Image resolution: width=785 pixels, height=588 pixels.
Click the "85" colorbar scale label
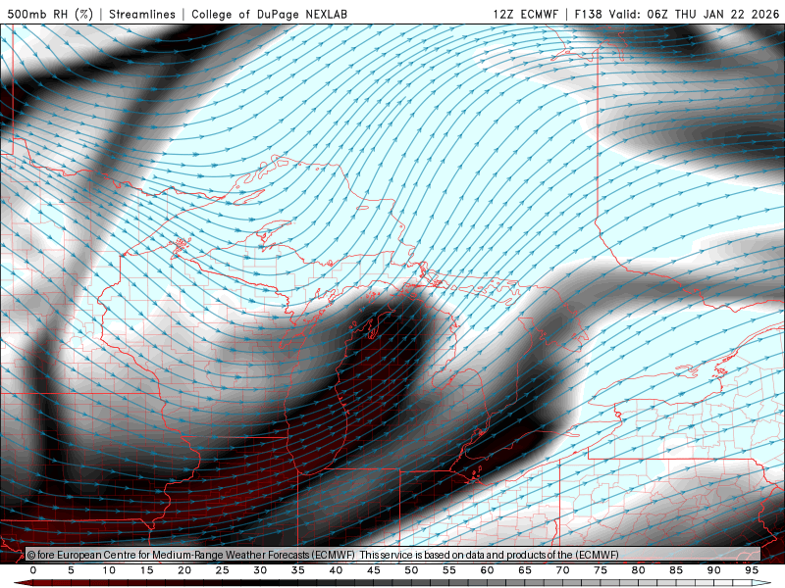point(676,570)
